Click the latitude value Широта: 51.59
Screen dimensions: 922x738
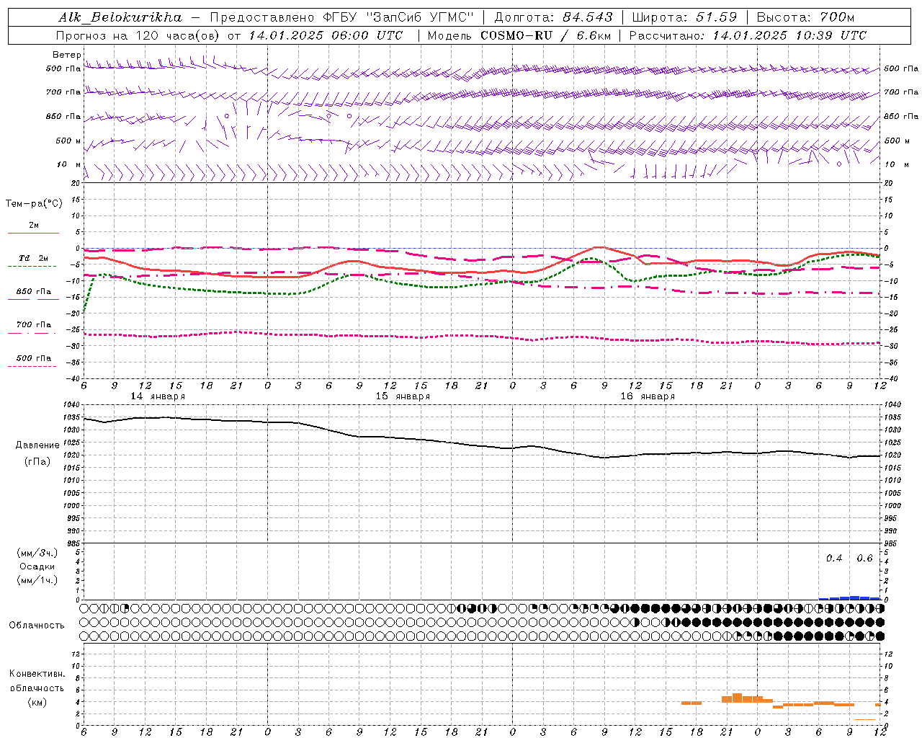pyautogui.click(x=684, y=17)
